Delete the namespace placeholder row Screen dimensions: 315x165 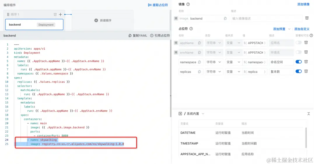pyautogui.click(x=306, y=62)
